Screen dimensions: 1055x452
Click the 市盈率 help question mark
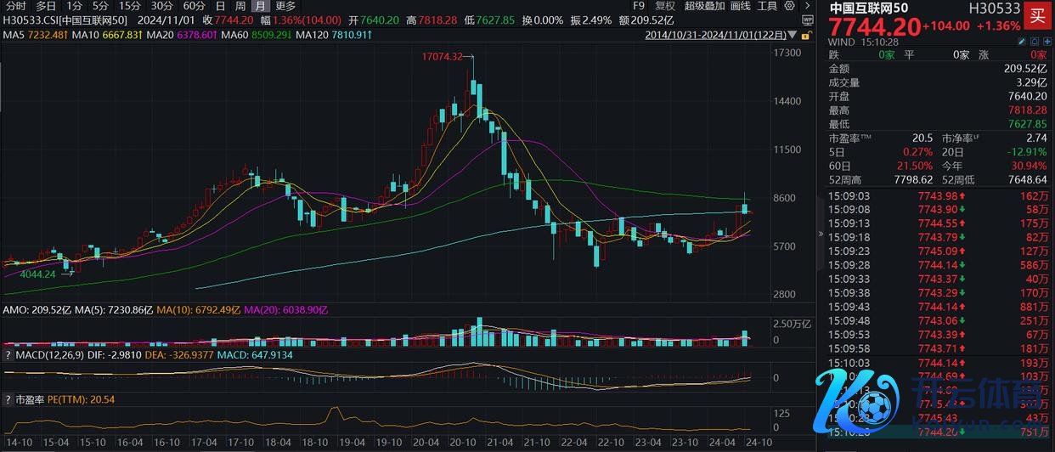(x=8, y=398)
